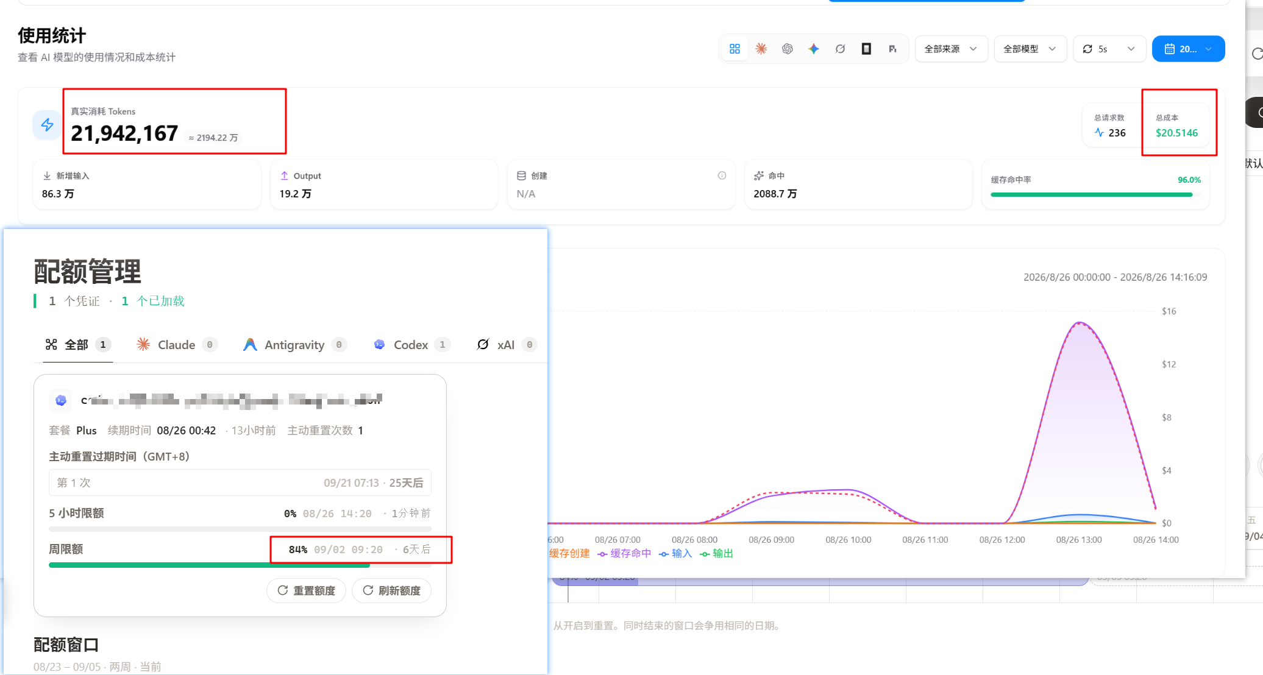Screen dimensions: 1263x675
Task: Open the blue date range picker
Action: (1188, 49)
